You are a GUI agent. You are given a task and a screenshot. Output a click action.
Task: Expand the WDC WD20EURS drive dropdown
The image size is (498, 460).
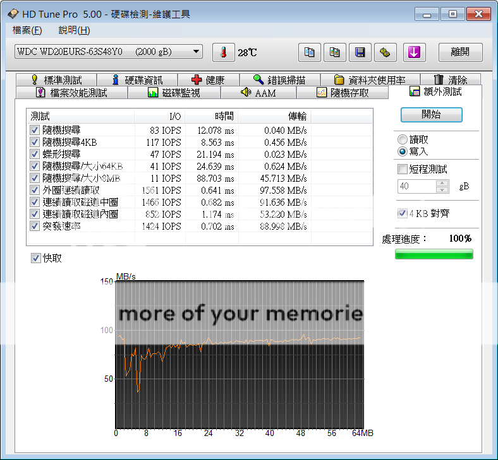(197, 52)
